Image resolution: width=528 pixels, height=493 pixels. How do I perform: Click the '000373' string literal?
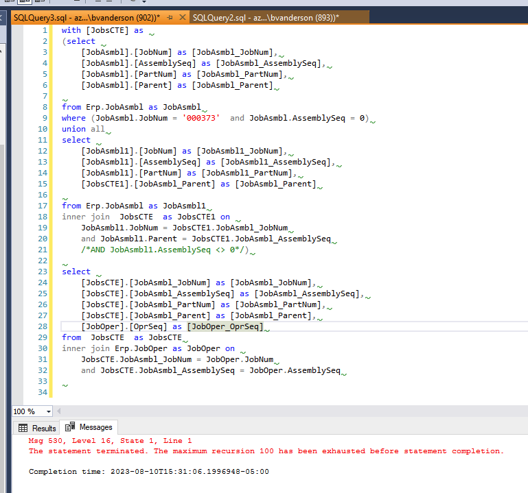(201, 118)
